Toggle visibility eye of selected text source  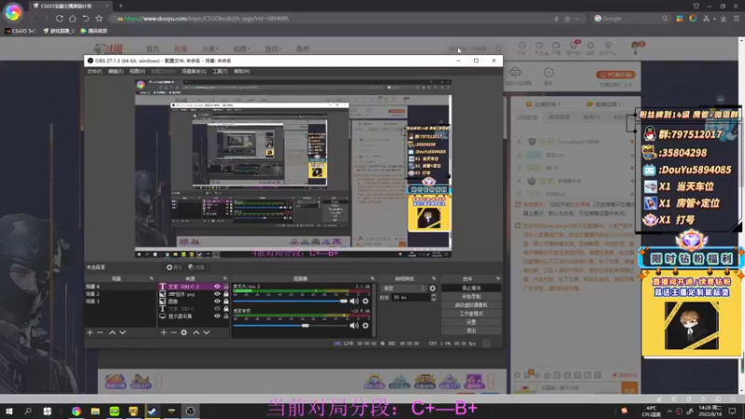pos(217,287)
